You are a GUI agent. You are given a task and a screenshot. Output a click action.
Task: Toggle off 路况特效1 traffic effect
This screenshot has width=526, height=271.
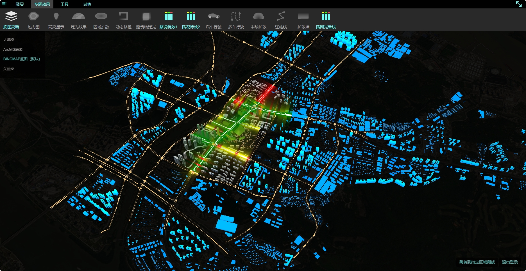pos(169,17)
